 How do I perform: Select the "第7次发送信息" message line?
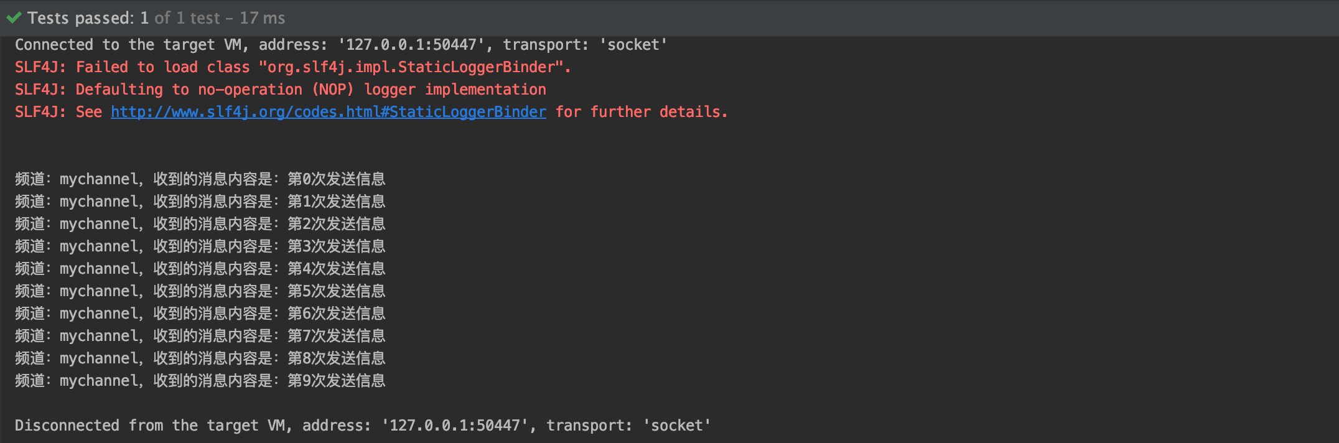click(200, 336)
